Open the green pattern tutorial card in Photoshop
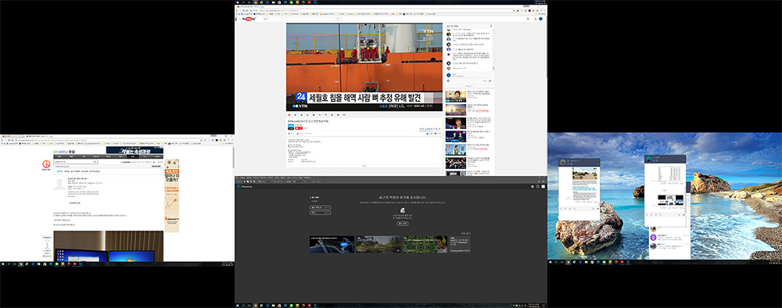 tap(425, 244)
